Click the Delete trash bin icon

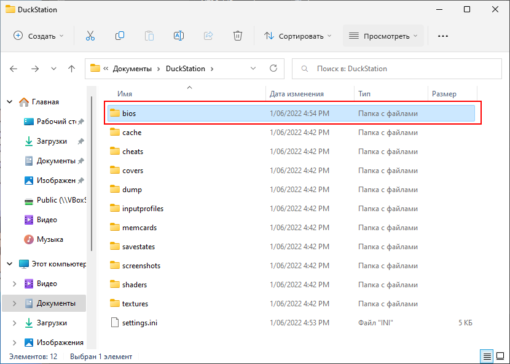click(x=238, y=36)
